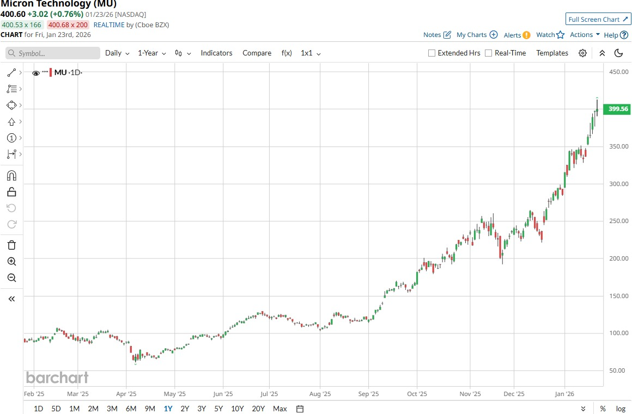Expand line tool options arrow

coord(21,73)
